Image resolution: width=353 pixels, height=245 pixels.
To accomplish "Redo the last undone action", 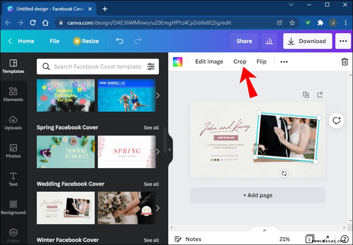I will tap(138, 41).
